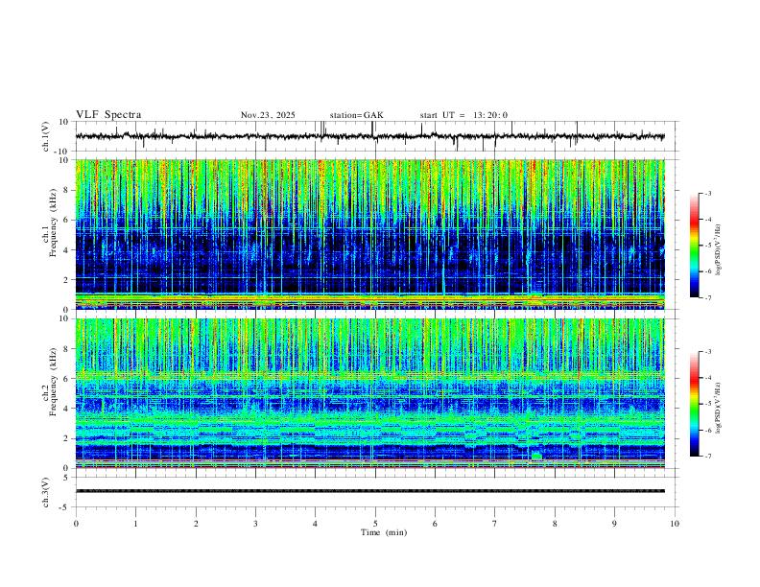Click the "5" tick on ch.3(V) axis
This screenshot has width=760, height=587.
[66, 478]
